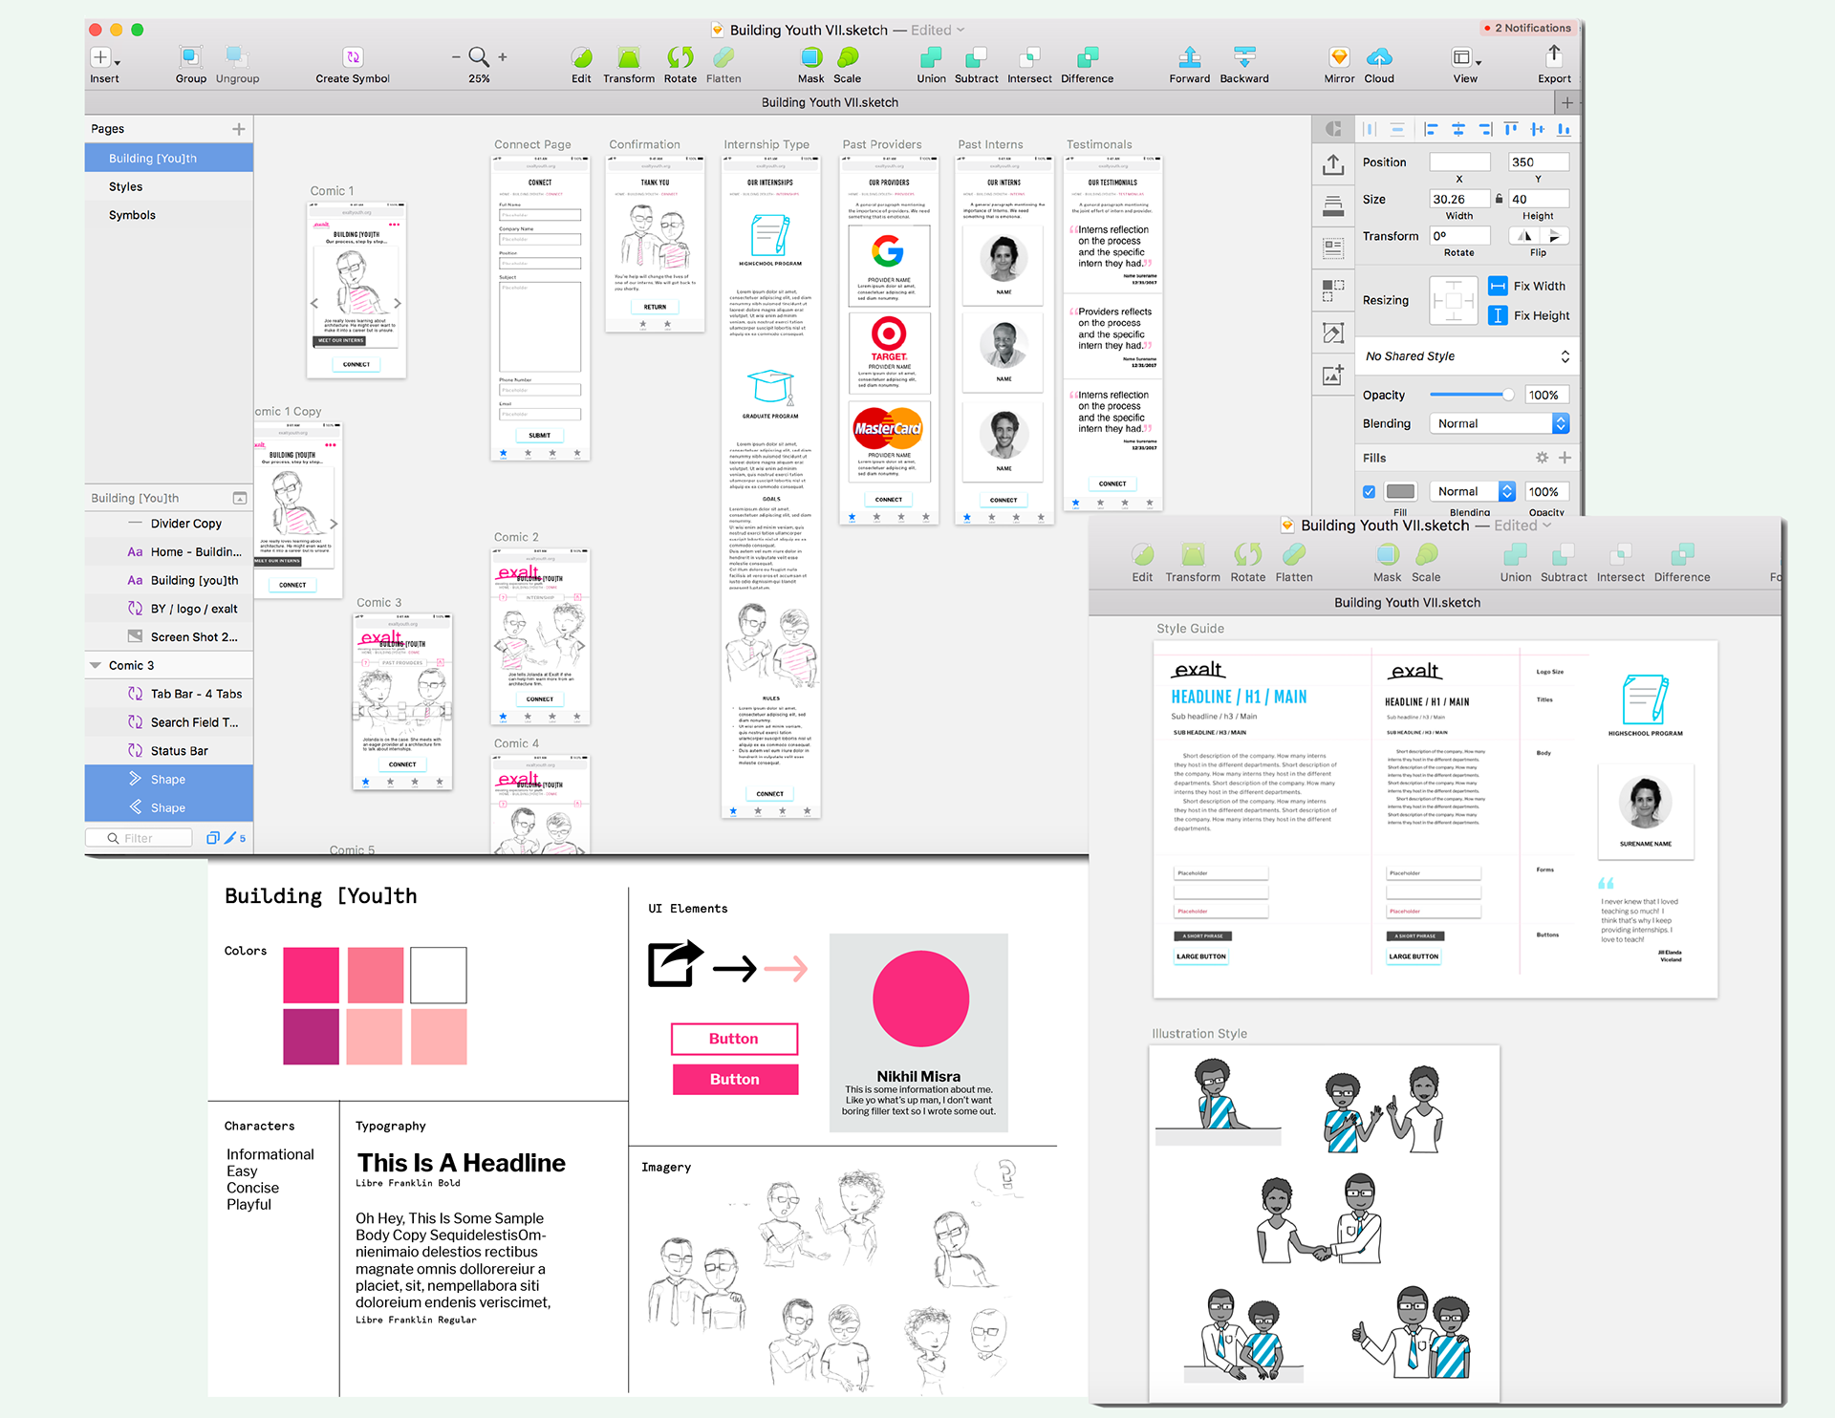Viewport: 1835px width, 1418px height.
Task: Open 2 Notifications indicator
Action: point(1527,28)
